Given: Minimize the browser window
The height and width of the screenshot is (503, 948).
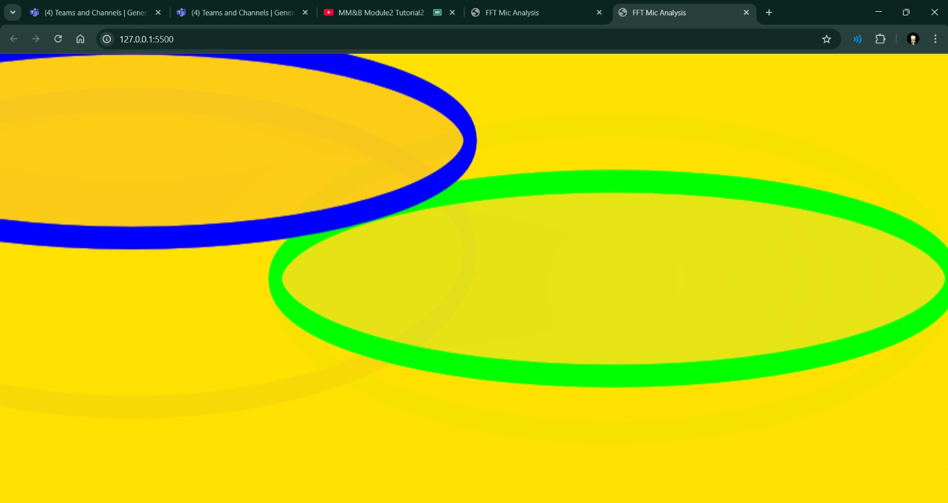Looking at the screenshot, I should (879, 12).
